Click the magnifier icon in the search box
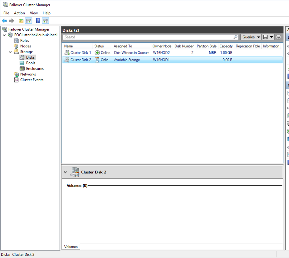The height and width of the screenshot is (258, 289). click(235, 37)
